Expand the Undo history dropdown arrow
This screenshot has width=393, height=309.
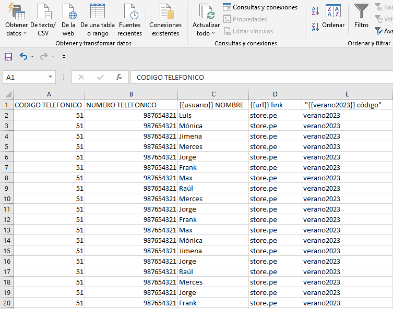(32, 56)
